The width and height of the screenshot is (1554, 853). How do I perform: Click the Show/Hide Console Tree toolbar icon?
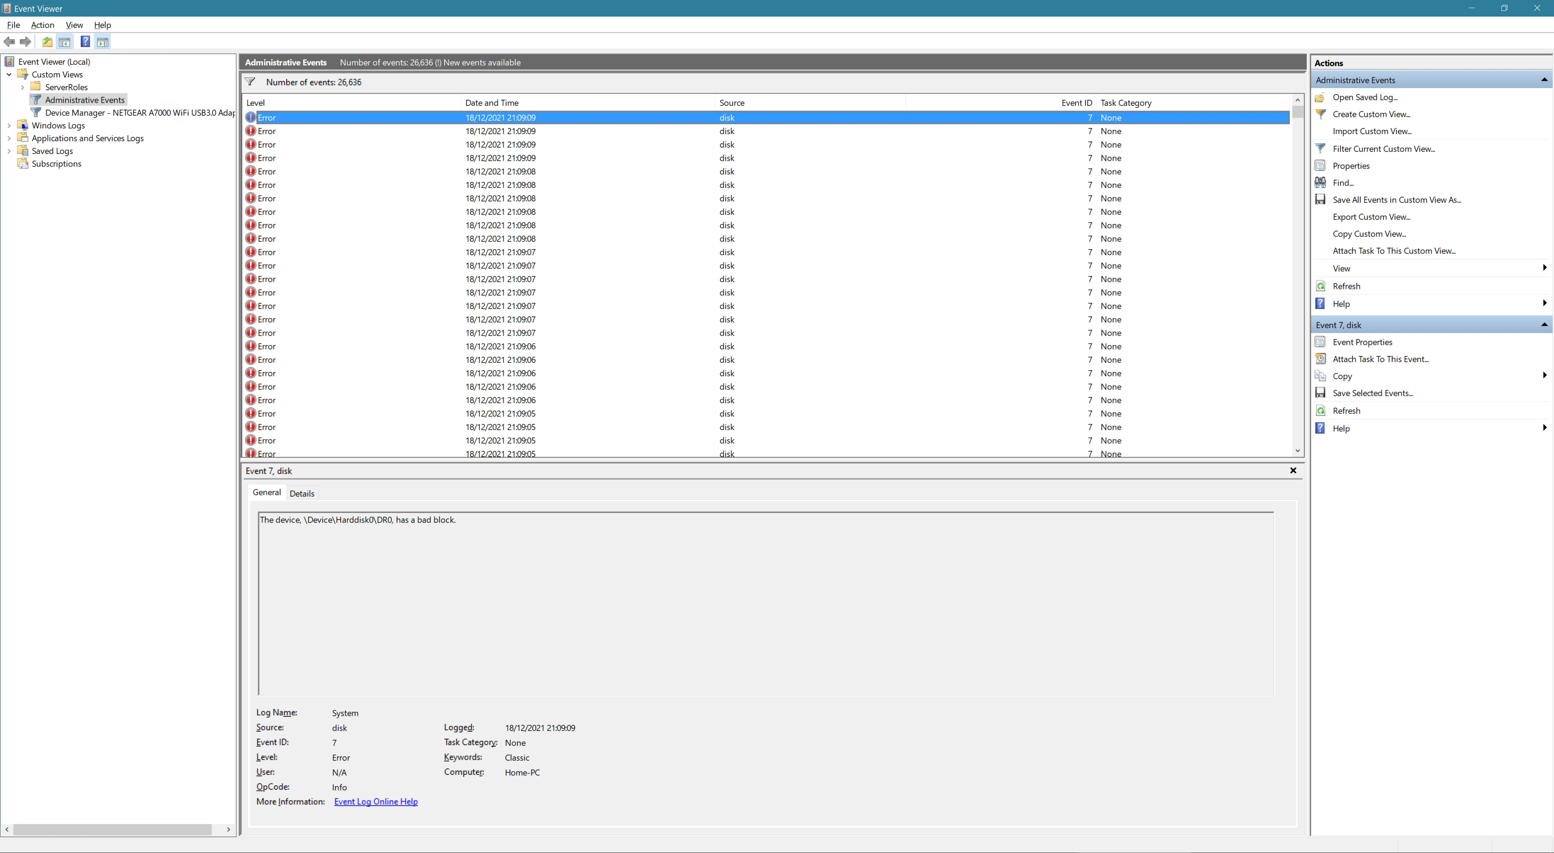pyautogui.click(x=65, y=41)
